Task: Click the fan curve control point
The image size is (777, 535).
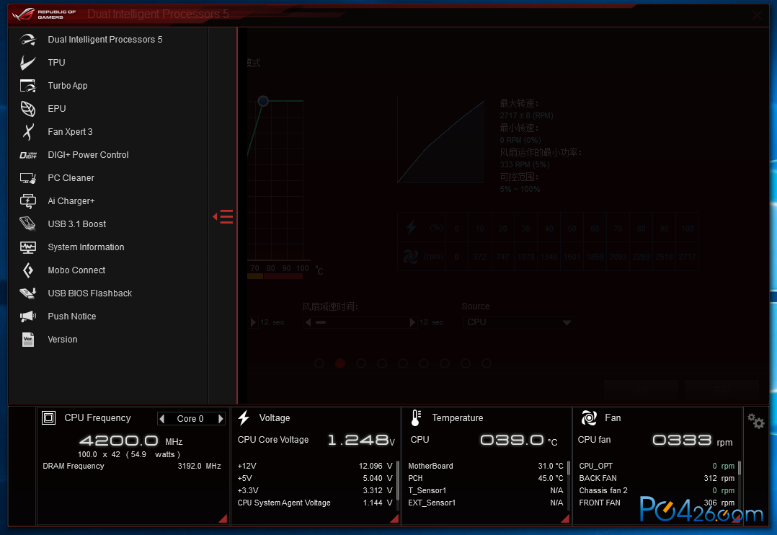Action: [263, 101]
